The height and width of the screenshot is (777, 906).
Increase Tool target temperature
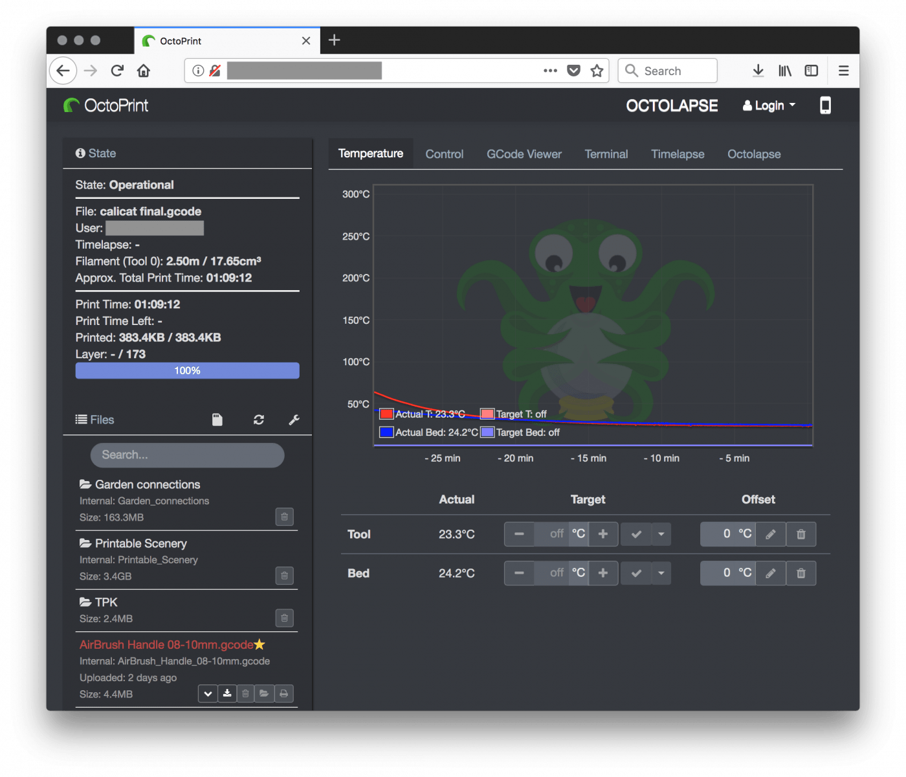603,534
